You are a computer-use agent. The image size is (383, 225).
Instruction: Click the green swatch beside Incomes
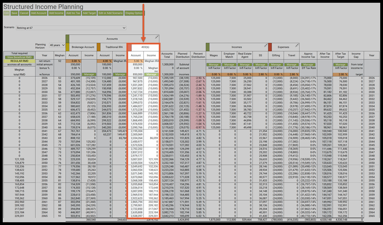click(207, 47)
